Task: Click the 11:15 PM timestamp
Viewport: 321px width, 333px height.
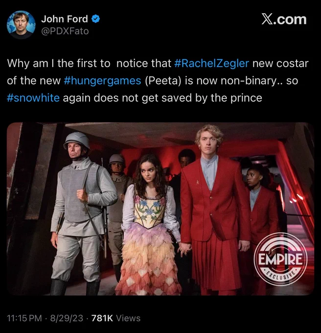Action: (24, 318)
